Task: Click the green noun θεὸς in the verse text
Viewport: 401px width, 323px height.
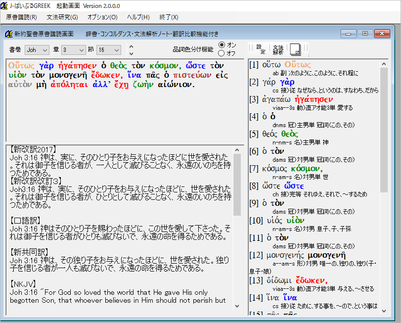Action: click(118, 66)
